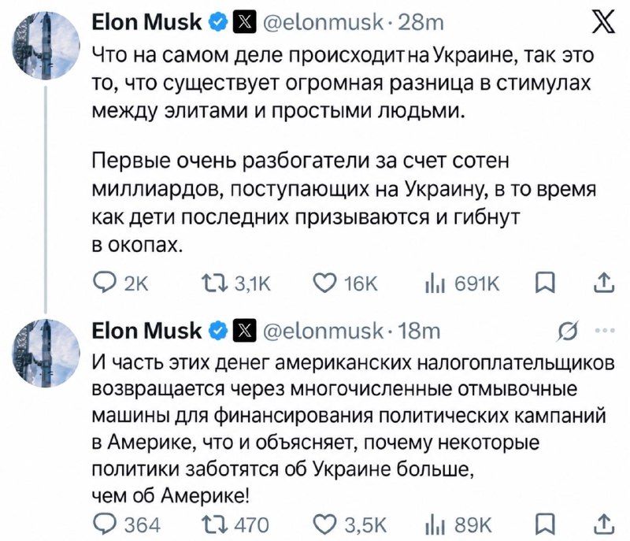Viewport: 630px width, 541px height.
Task: Share the first tweet about Ukraine
Action: [x=604, y=283]
